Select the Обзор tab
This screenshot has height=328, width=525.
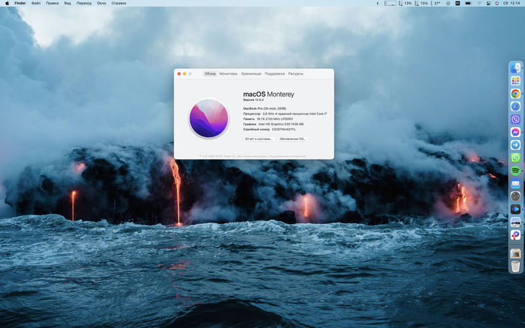coord(210,73)
